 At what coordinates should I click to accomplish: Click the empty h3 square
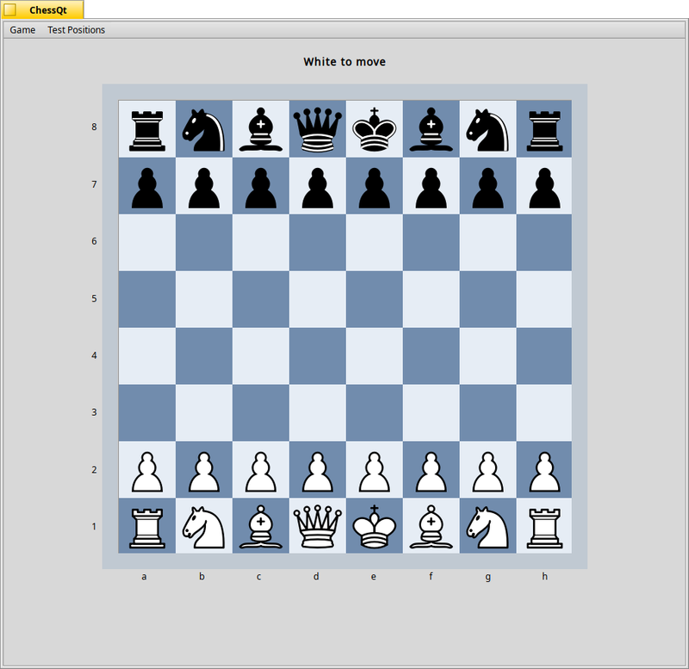click(544, 412)
